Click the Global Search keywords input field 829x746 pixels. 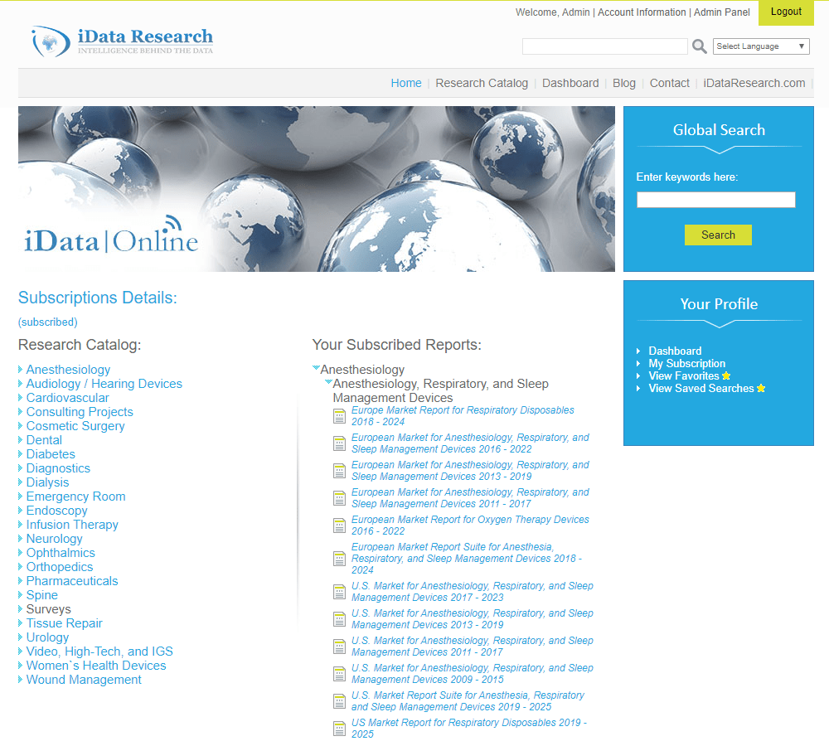[x=716, y=200]
